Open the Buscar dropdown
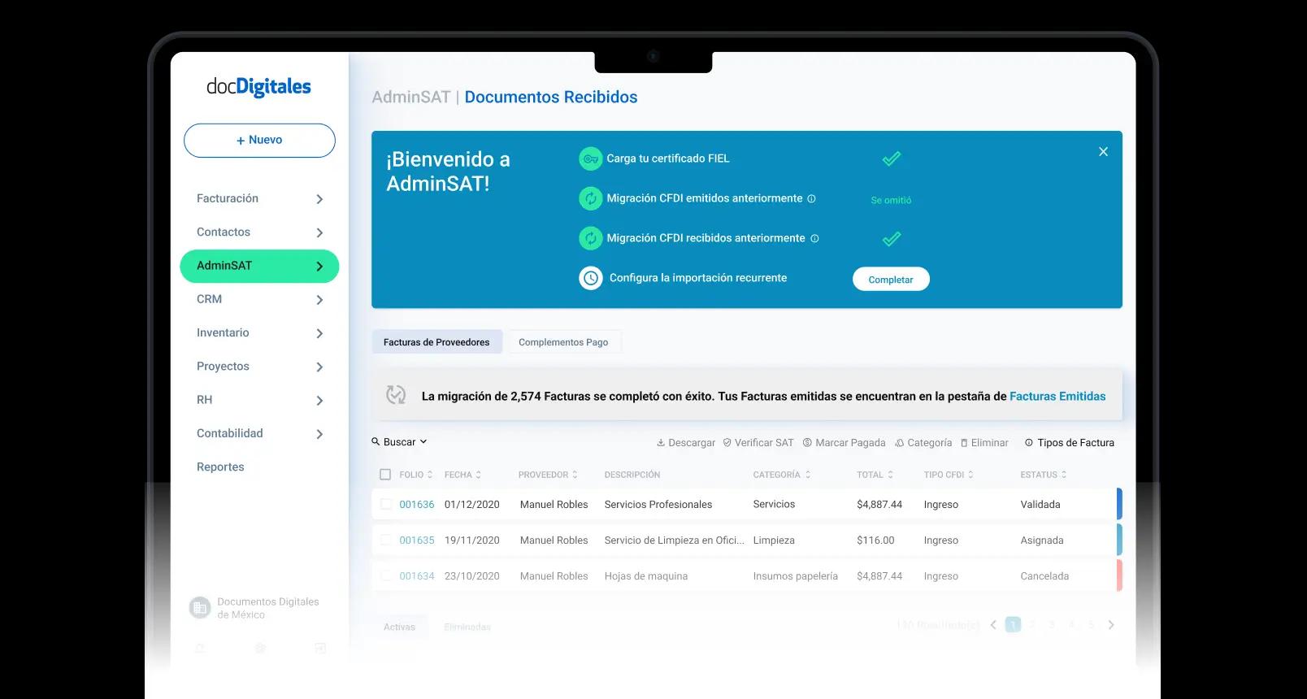Screen dimensions: 1307x699 (399, 442)
